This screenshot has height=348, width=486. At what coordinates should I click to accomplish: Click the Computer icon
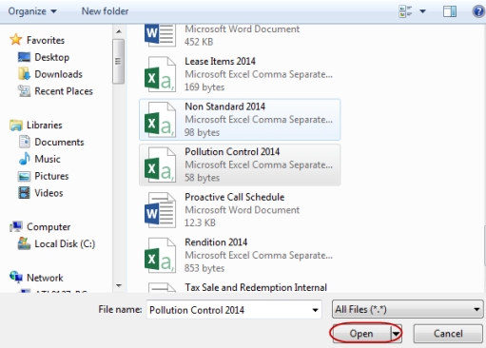click(16, 226)
